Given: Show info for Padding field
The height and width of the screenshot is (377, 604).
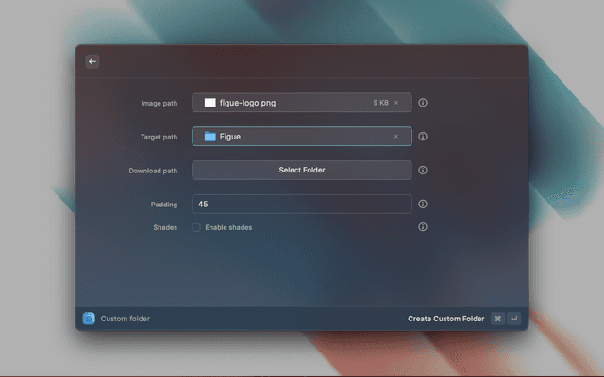Looking at the screenshot, I should tap(423, 204).
